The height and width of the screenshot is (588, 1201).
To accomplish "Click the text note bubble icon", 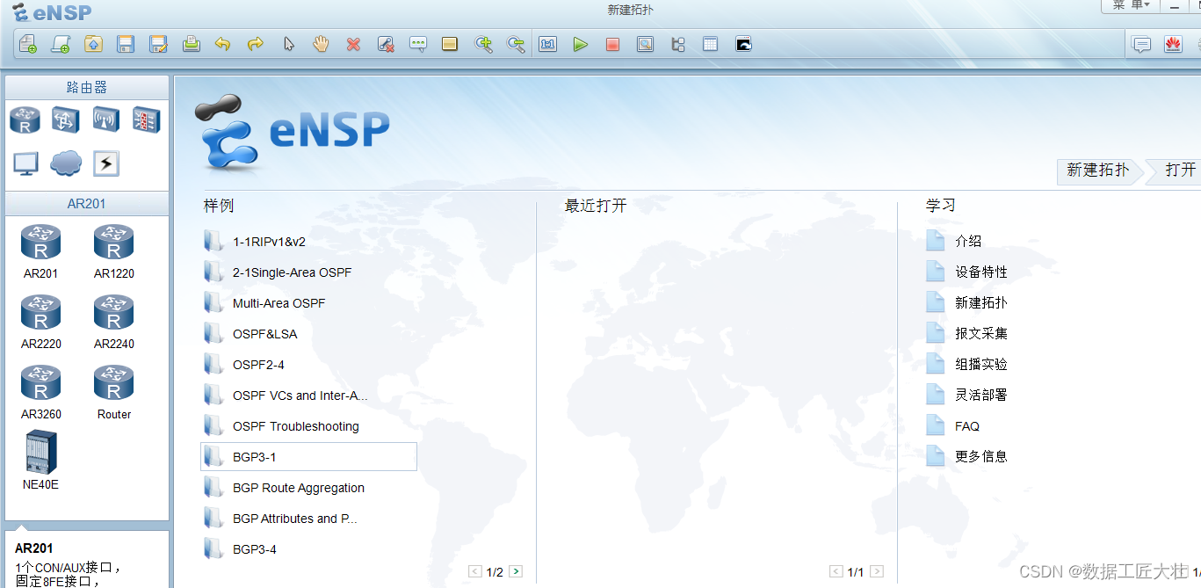I will tap(418, 44).
